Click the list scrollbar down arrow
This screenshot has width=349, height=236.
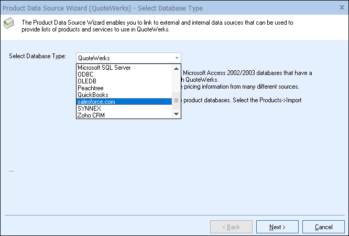pos(176,114)
